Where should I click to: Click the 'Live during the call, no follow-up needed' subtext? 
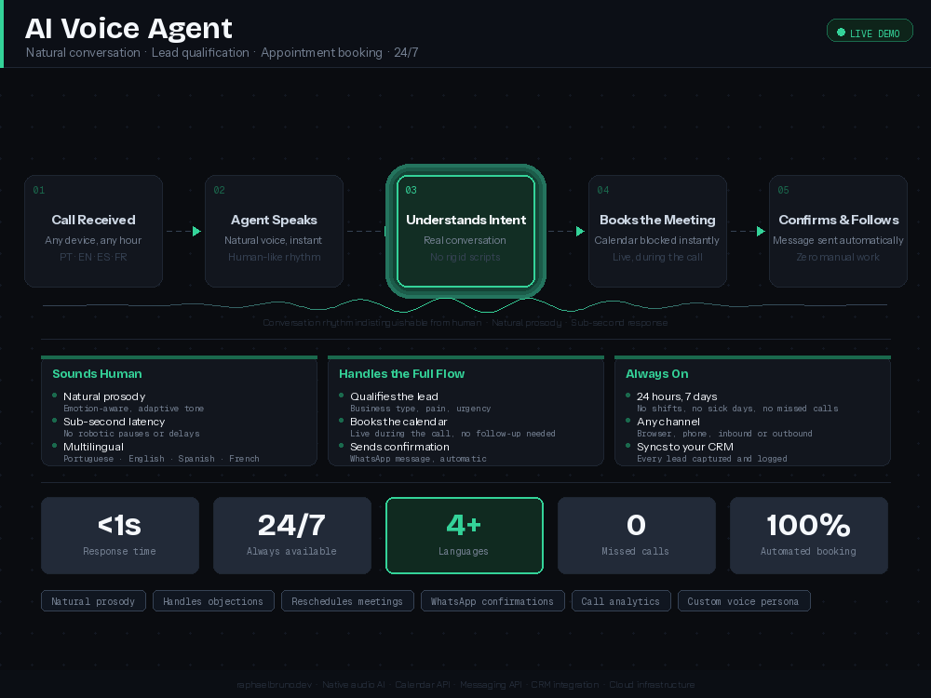tap(452, 434)
